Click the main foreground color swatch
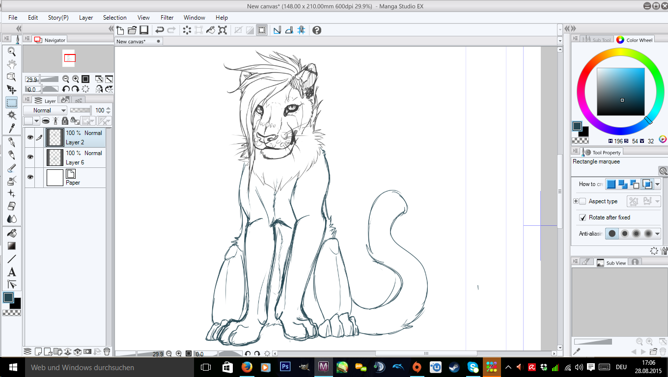The width and height of the screenshot is (668, 377). (x=8, y=297)
